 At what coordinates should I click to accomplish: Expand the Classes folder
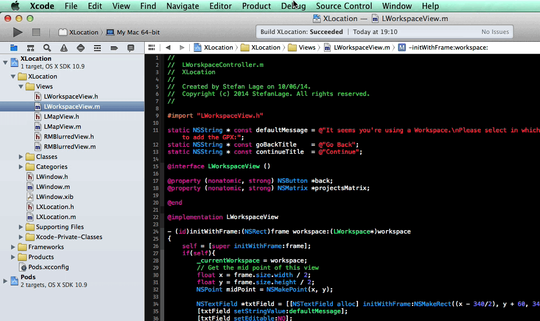[x=21, y=157]
